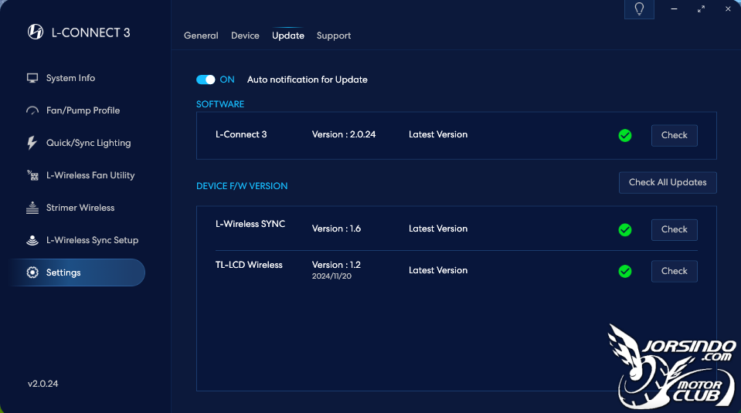Click green checkmark for L-Connect 3
The image size is (741, 413).
click(x=625, y=135)
